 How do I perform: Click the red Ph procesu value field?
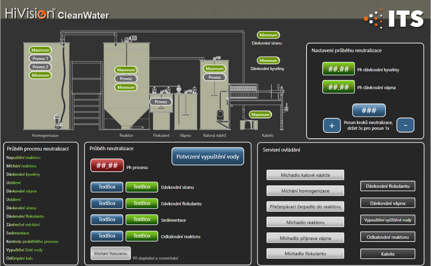pyautogui.click(x=107, y=165)
